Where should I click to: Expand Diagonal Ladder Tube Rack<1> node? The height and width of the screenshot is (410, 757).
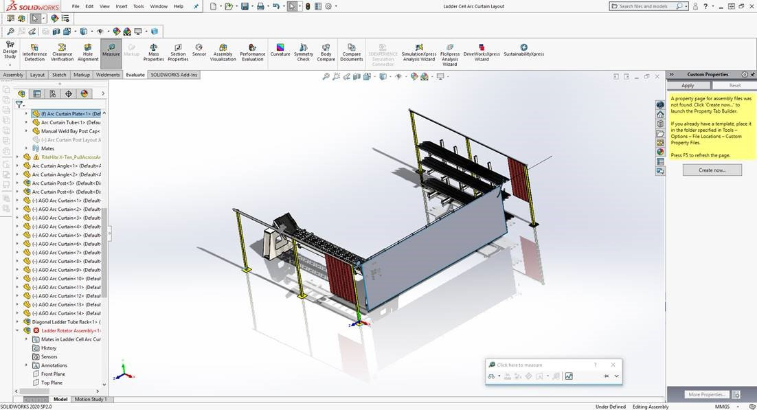click(x=18, y=322)
